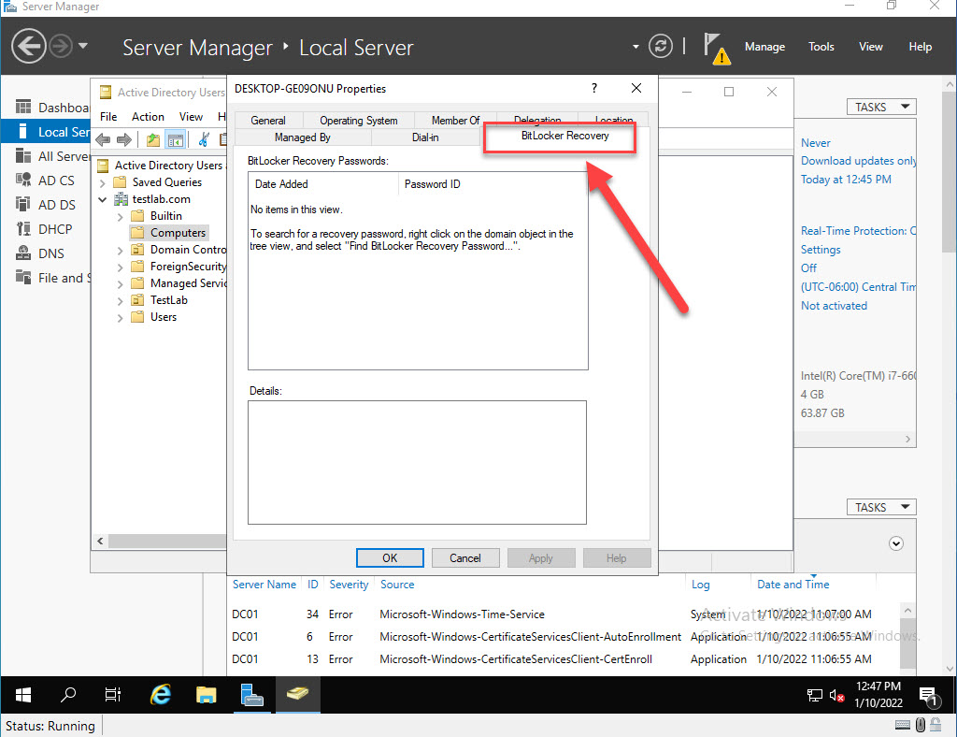Click the dialog's question mark help button
The image size is (957, 737).
(x=593, y=88)
